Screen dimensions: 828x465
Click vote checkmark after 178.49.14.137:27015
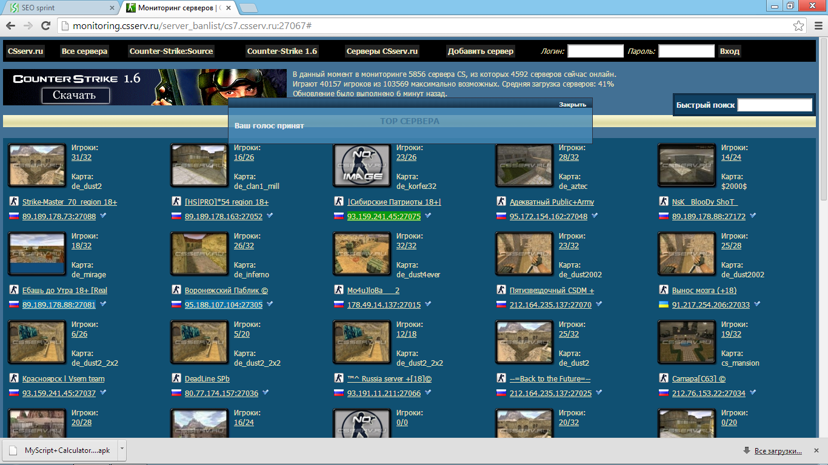click(428, 304)
